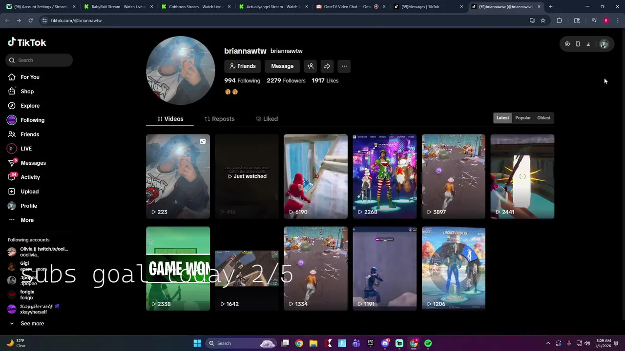Open the video with 6190 views
This screenshot has width=625, height=351.
point(315,176)
